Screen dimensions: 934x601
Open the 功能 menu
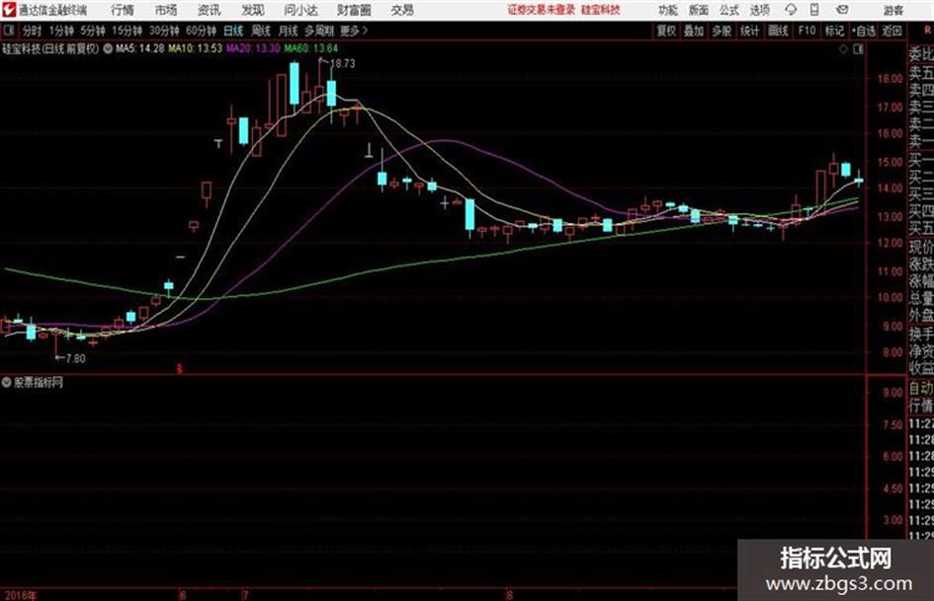pyautogui.click(x=668, y=10)
